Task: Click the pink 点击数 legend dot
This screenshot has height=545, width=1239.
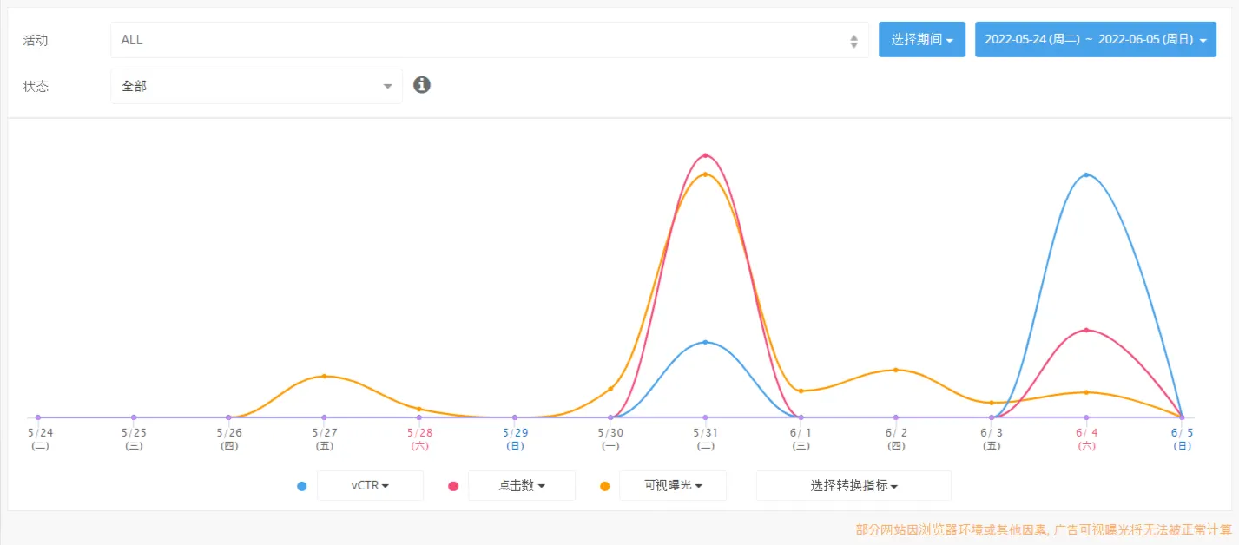Action: click(453, 486)
